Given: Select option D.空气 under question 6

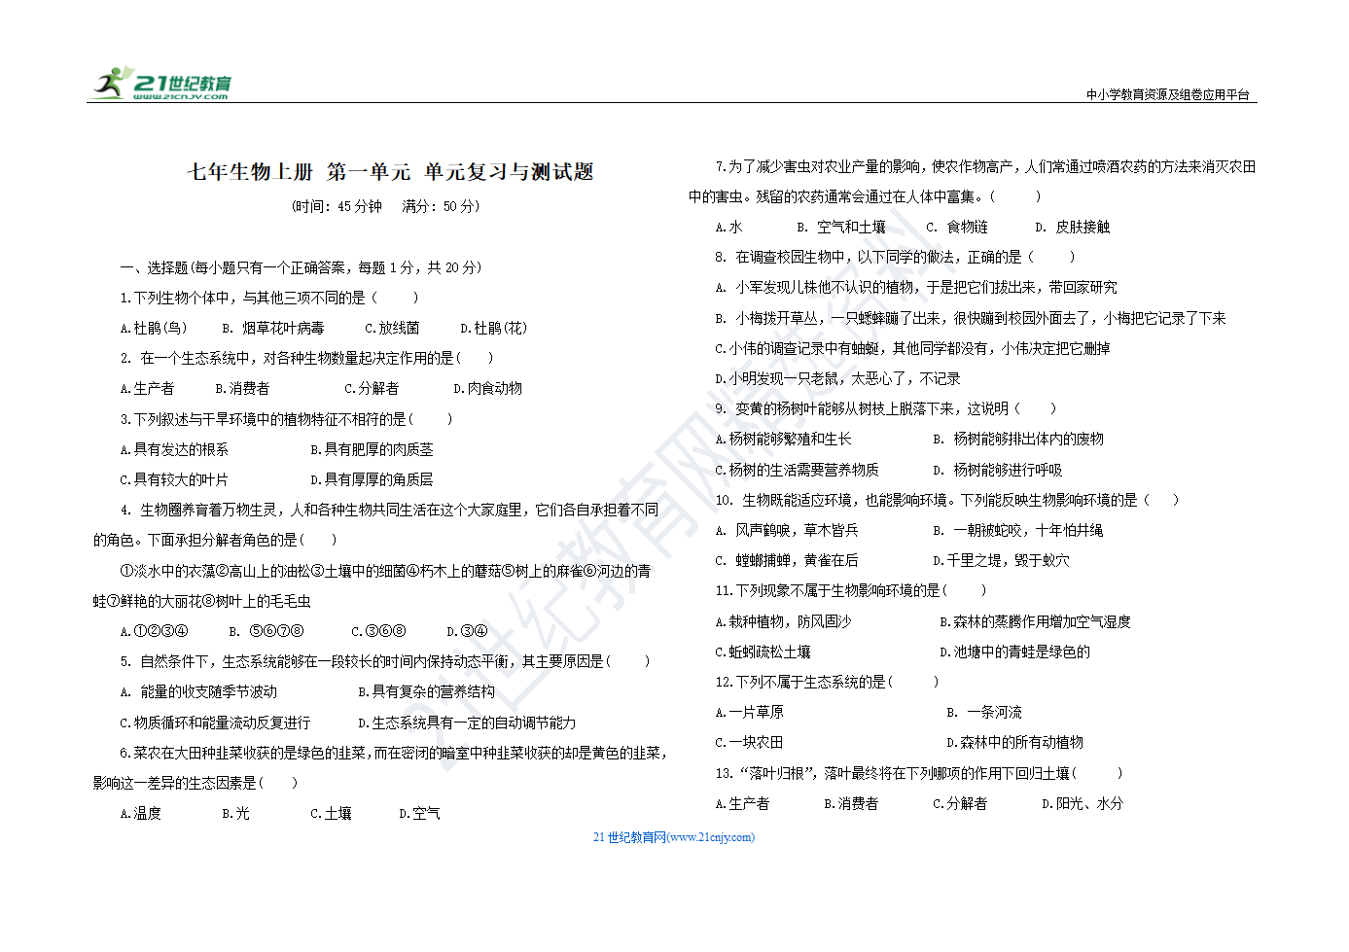Looking at the screenshot, I should click(419, 813).
